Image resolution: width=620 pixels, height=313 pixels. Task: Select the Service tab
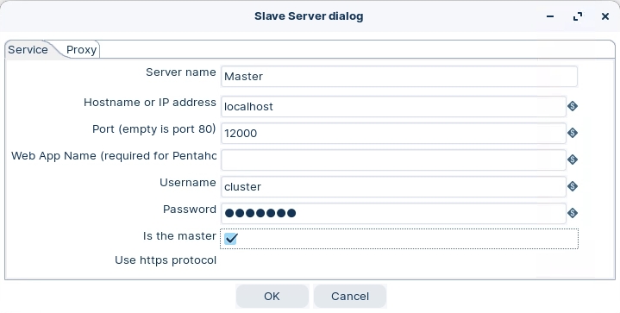(x=28, y=50)
